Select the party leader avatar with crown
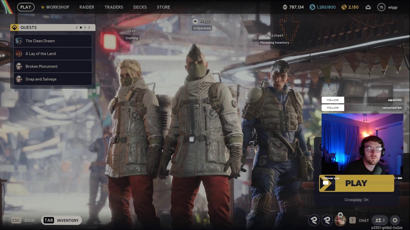 (x=340, y=220)
